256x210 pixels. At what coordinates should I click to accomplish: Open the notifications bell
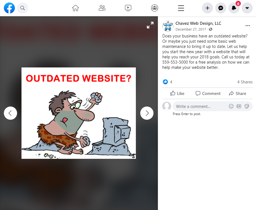pos(234,8)
